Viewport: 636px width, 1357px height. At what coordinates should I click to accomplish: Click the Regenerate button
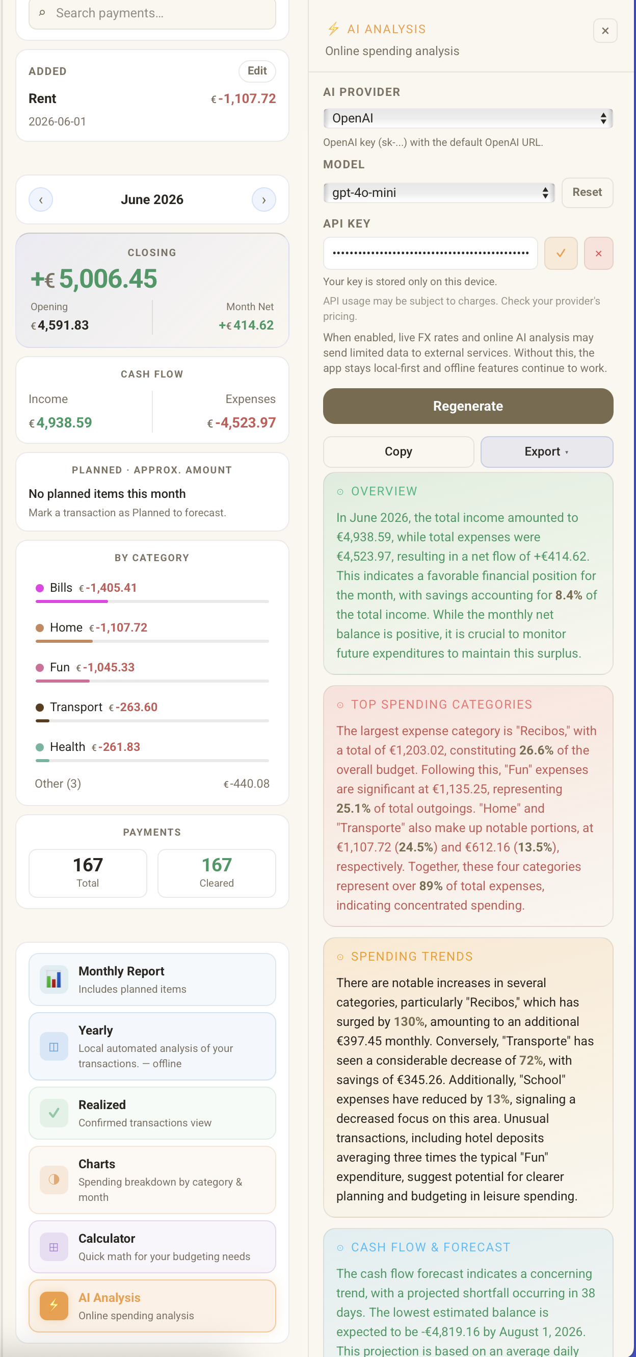pyautogui.click(x=468, y=406)
